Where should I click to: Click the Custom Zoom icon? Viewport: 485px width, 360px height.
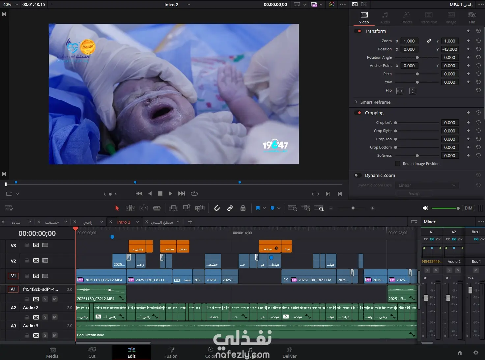(319, 208)
